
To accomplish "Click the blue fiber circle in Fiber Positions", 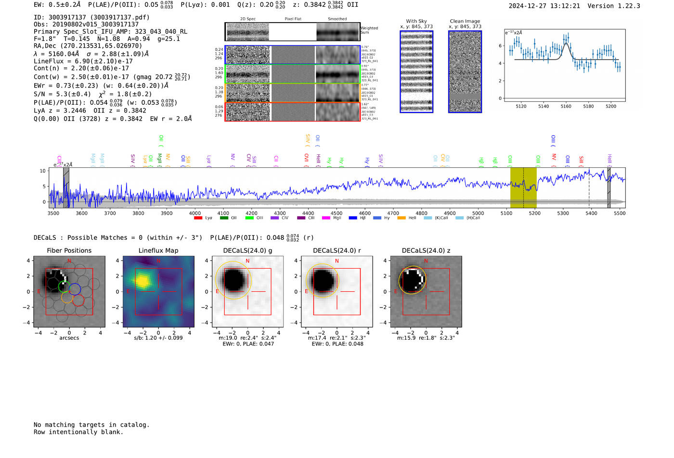I will [75, 289].
